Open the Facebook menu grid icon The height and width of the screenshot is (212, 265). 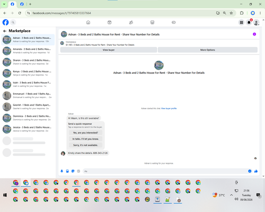tap(241, 22)
